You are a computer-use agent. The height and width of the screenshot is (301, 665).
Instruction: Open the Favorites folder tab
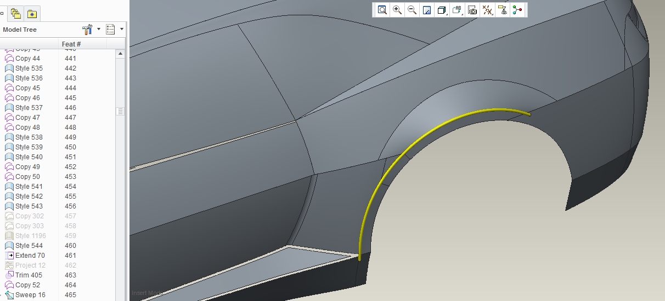32,14
